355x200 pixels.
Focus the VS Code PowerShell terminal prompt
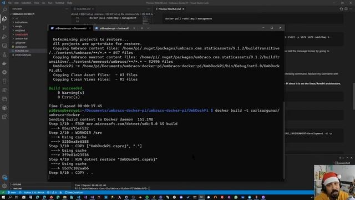112,188
